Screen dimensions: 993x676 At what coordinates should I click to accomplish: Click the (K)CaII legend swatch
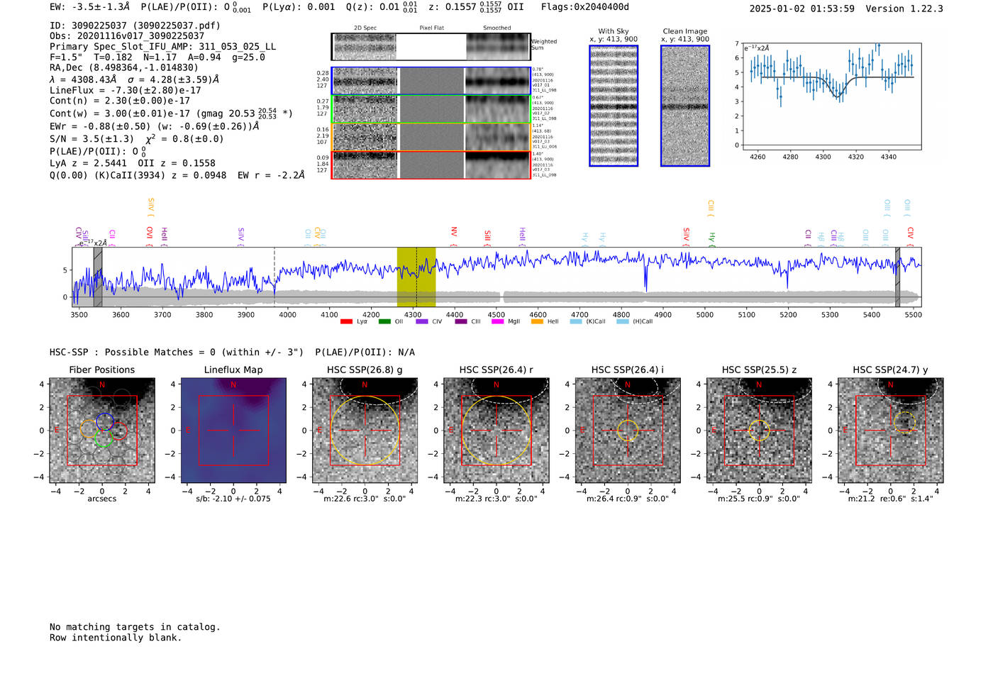(576, 321)
